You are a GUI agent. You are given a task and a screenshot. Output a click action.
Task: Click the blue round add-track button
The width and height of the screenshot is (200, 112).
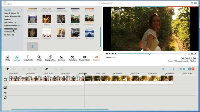pyautogui.click(x=190, y=69)
